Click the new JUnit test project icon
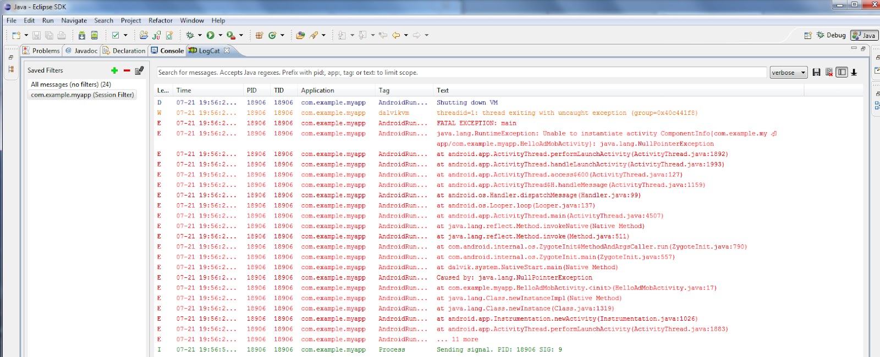 pyautogui.click(x=157, y=35)
